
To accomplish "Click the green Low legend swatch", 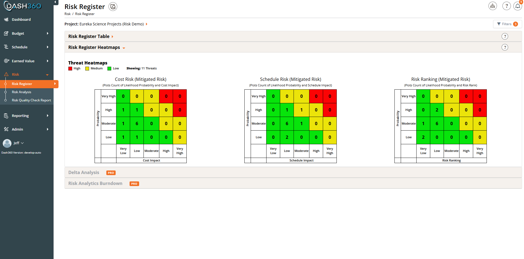I will click(x=109, y=69).
